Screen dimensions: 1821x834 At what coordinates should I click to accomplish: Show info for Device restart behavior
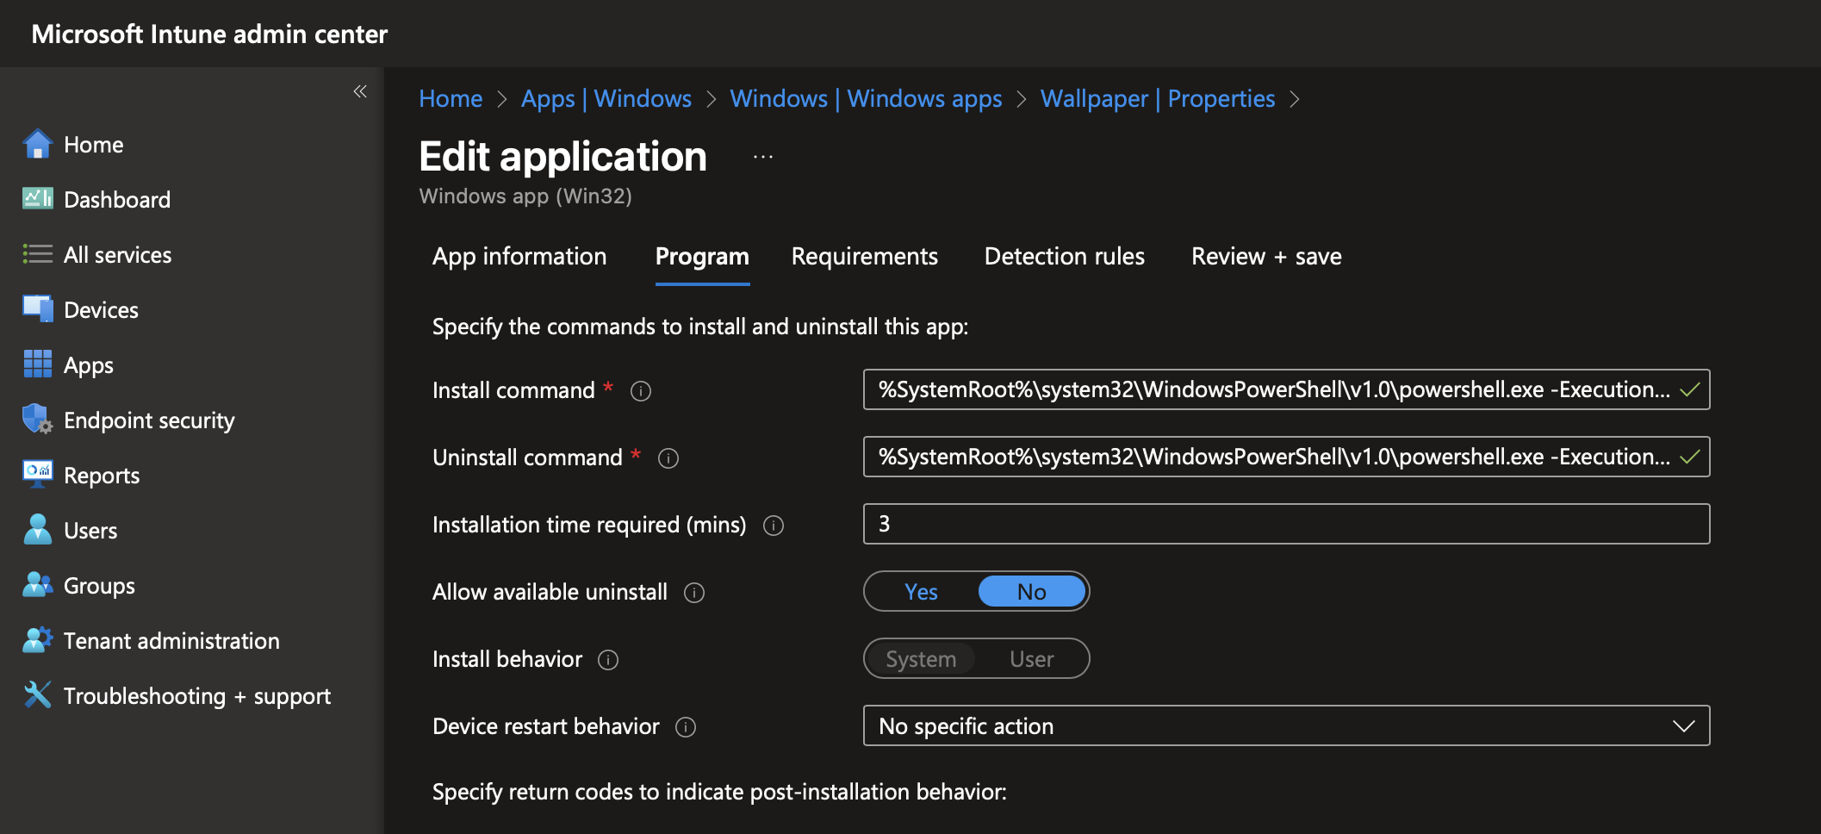click(686, 727)
